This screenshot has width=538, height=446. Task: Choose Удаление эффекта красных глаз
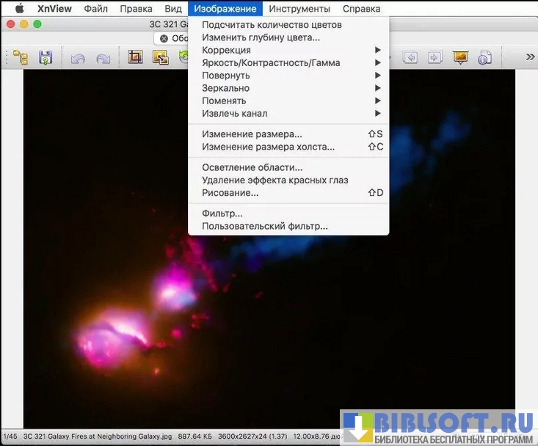275,180
